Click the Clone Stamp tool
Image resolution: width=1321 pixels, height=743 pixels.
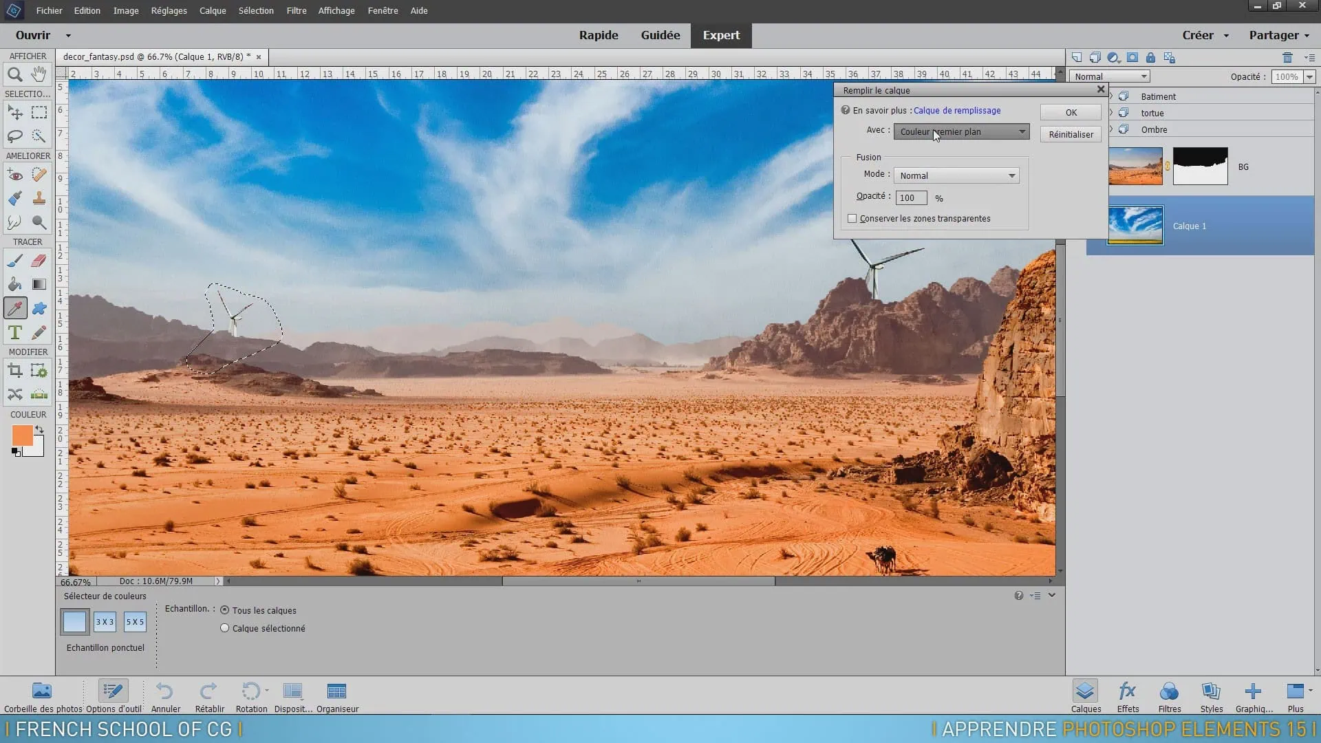[x=39, y=199]
